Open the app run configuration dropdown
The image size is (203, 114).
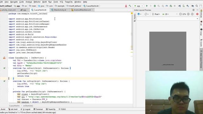coord(138,6)
